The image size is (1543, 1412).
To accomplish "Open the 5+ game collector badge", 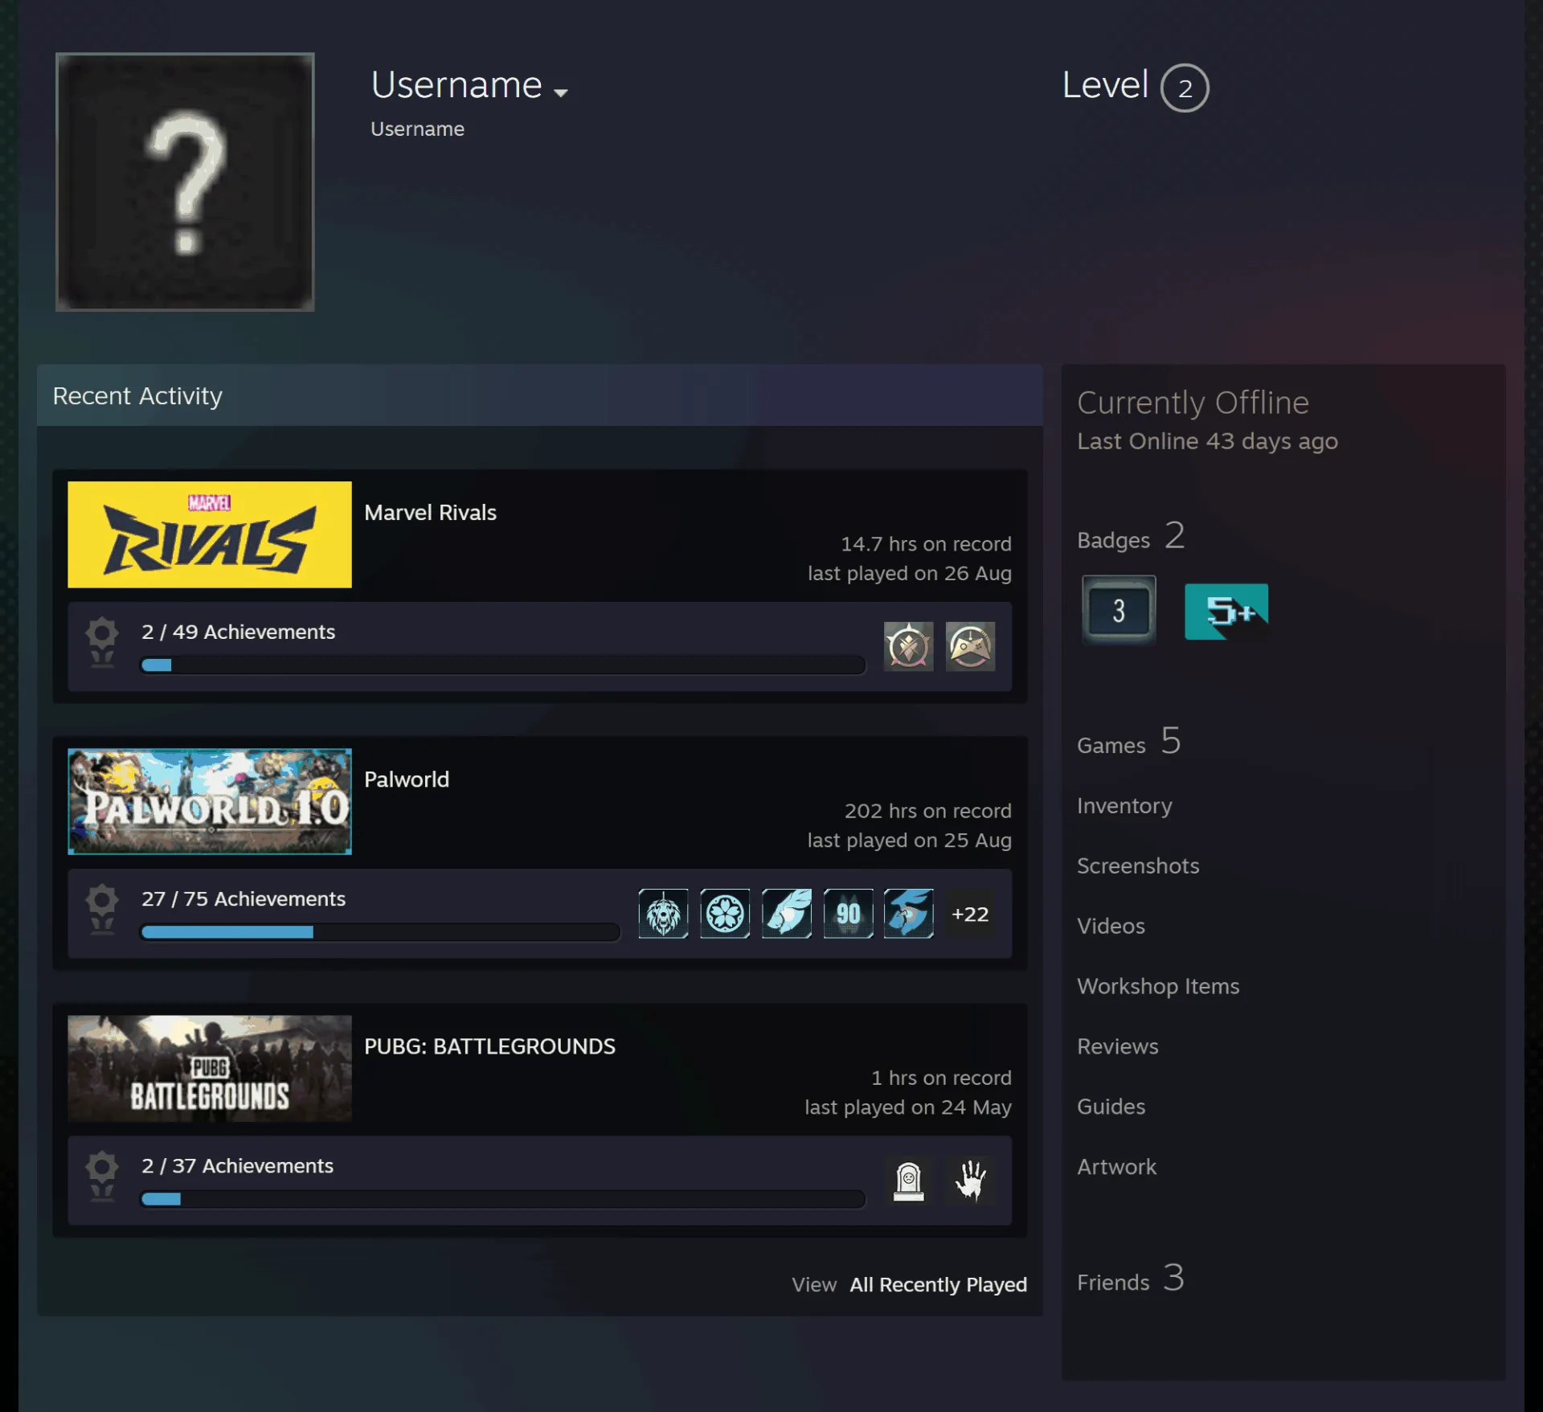I will point(1226,612).
